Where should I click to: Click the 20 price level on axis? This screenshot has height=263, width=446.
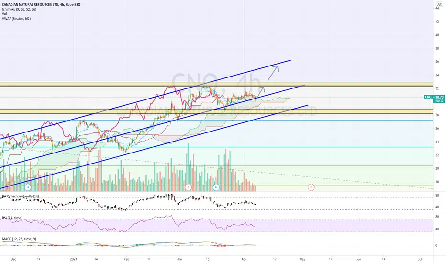tap(437, 168)
